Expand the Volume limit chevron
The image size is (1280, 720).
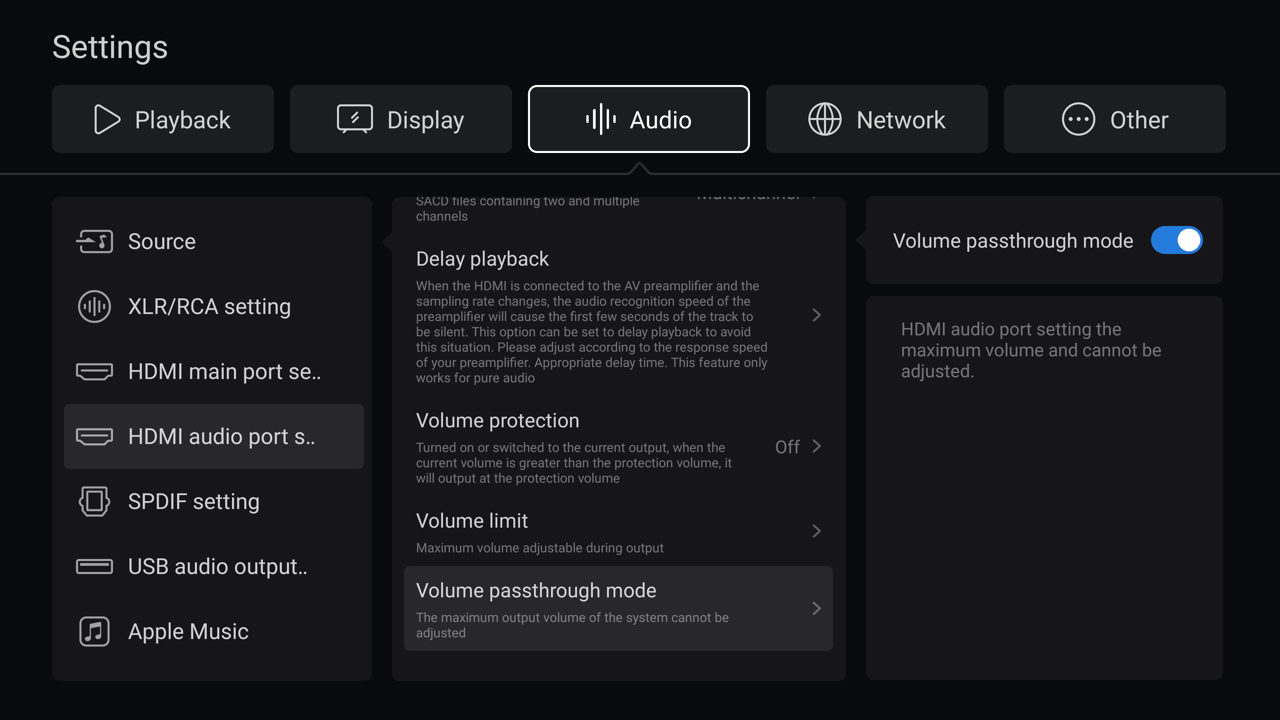point(816,531)
